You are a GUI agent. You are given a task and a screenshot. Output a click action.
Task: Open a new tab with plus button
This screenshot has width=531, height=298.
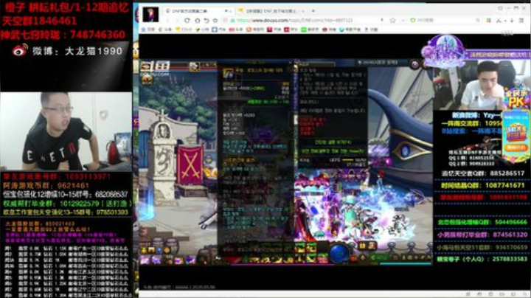313,11
